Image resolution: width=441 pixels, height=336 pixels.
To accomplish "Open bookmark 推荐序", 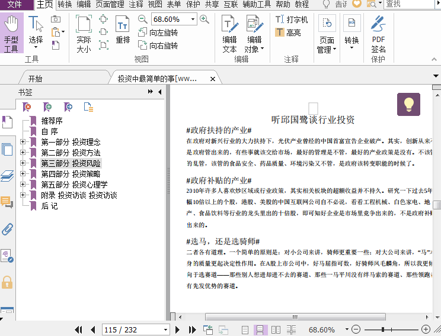I will click(52, 121).
